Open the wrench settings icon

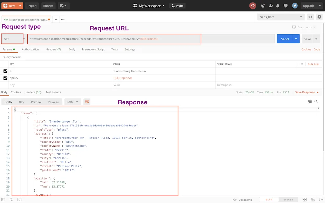(271, 6)
